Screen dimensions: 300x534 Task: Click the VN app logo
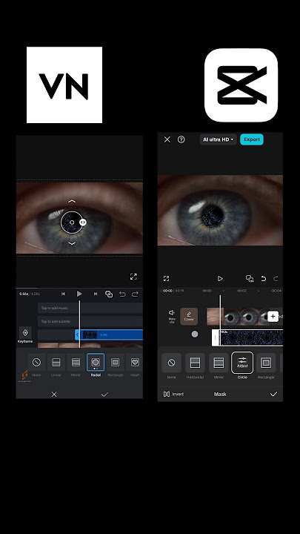point(64,85)
